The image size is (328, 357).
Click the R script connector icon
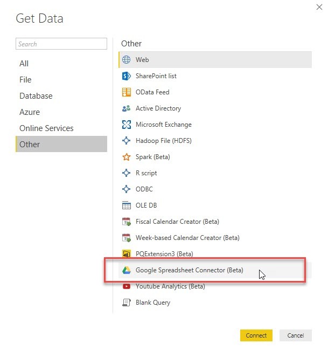pos(126,173)
